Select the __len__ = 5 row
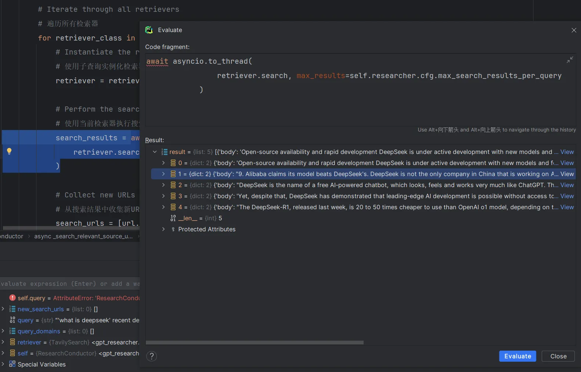The width and height of the screenshot is (581, 372). pos(363,218)
